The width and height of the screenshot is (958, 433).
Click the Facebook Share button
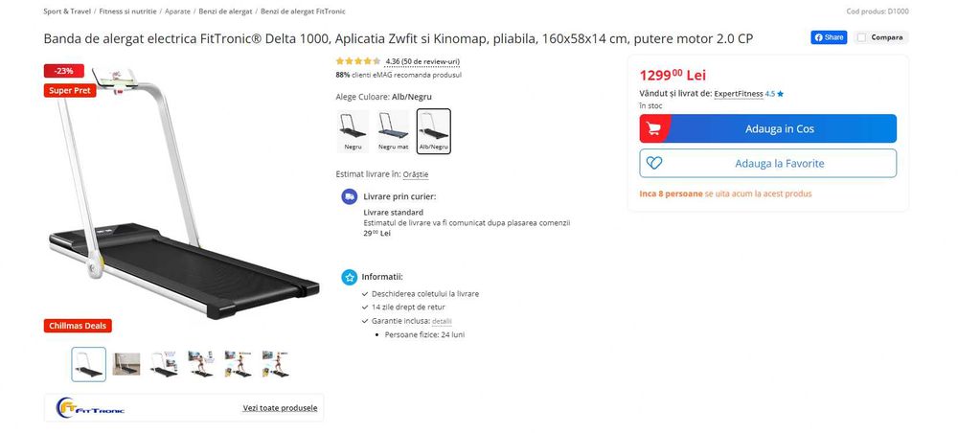829,37
